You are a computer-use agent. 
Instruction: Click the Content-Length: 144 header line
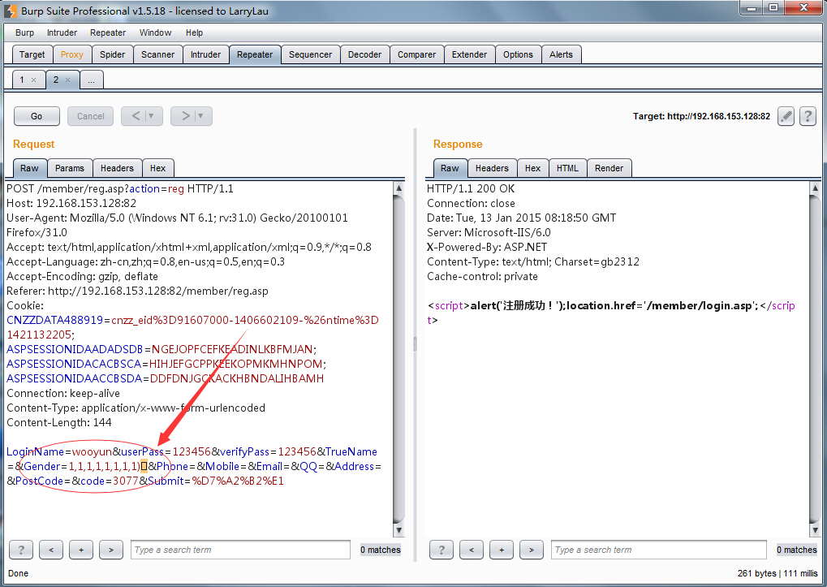pyautogui.click(x=59, y=422)
